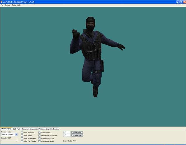Open the Tools menu
The image size is (186, 145).
click(14, 5)
